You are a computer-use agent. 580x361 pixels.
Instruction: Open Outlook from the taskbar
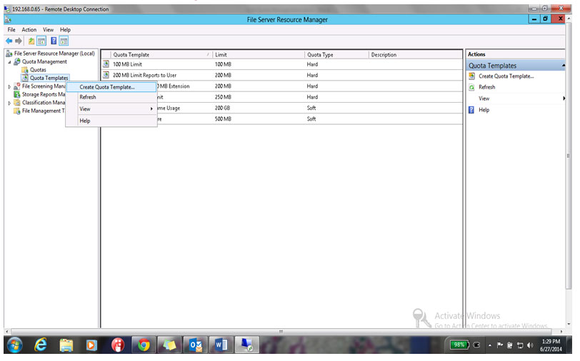(195, 345)
